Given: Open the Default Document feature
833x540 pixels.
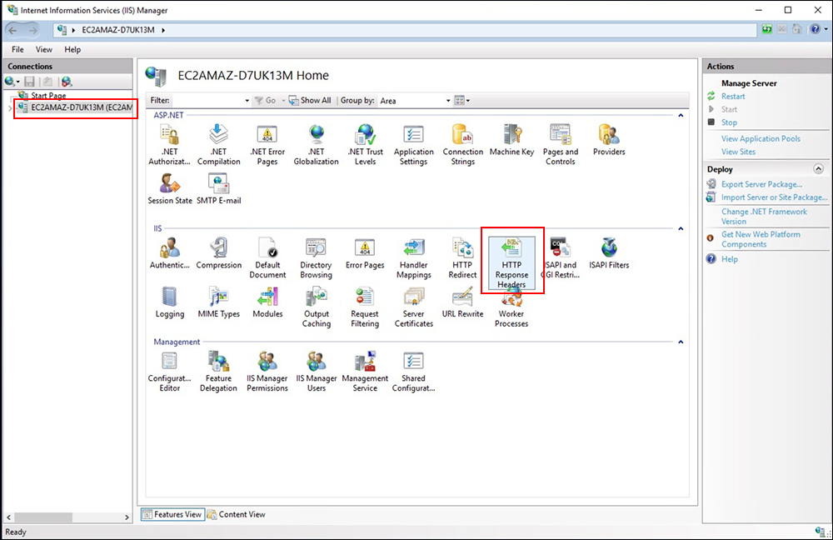Looking at the screenshot, I should pos(267,254).
